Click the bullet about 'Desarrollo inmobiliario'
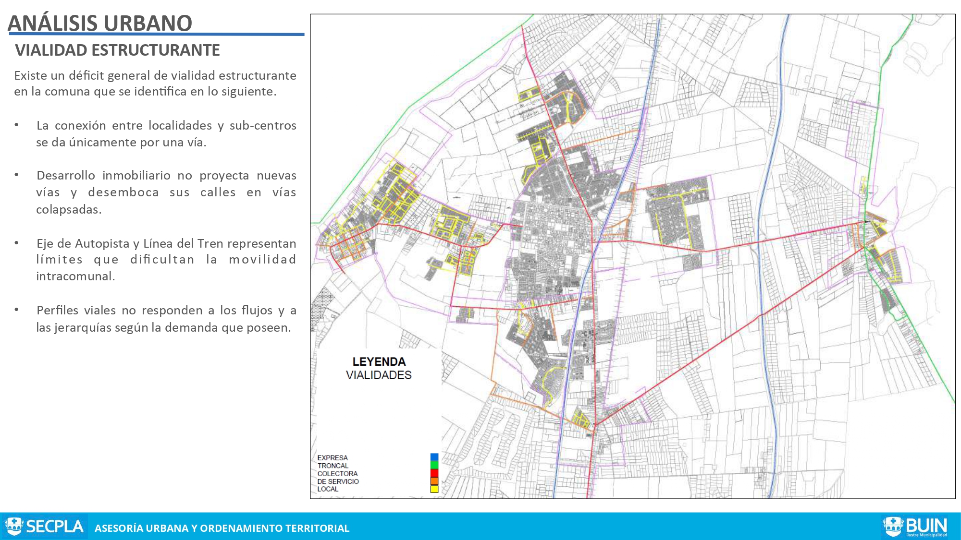This screenshot has width=961, height=540. (166, 192)
